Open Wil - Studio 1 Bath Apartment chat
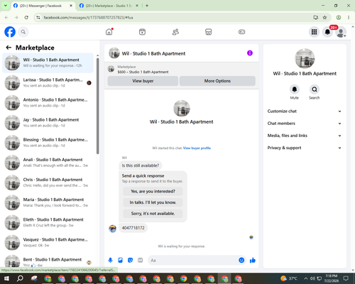This screenshot has height=284, width=355. coord(48,63)
